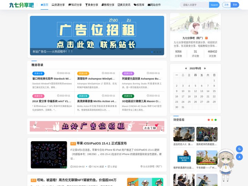248x186 pixels.
Task: Click the pink 资源分享 tag on win7 article
Action: point(39,96)
